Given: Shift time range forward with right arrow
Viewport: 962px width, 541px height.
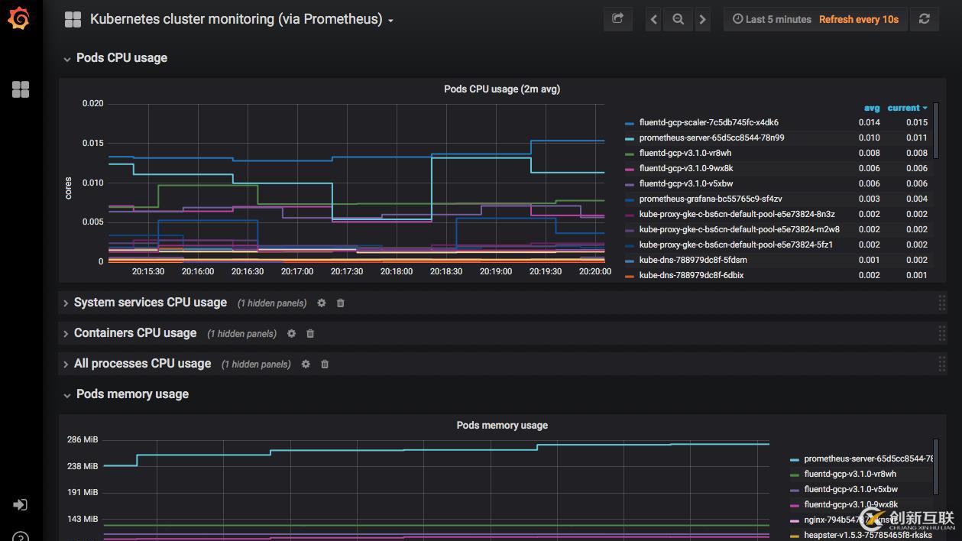Looking at the screenshot, I should (702, 19).
